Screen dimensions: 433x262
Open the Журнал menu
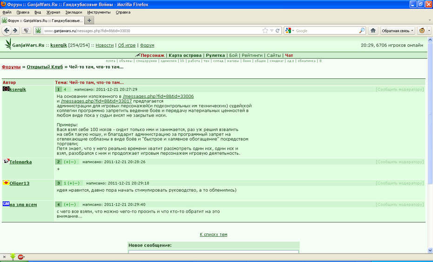[53, 12]
